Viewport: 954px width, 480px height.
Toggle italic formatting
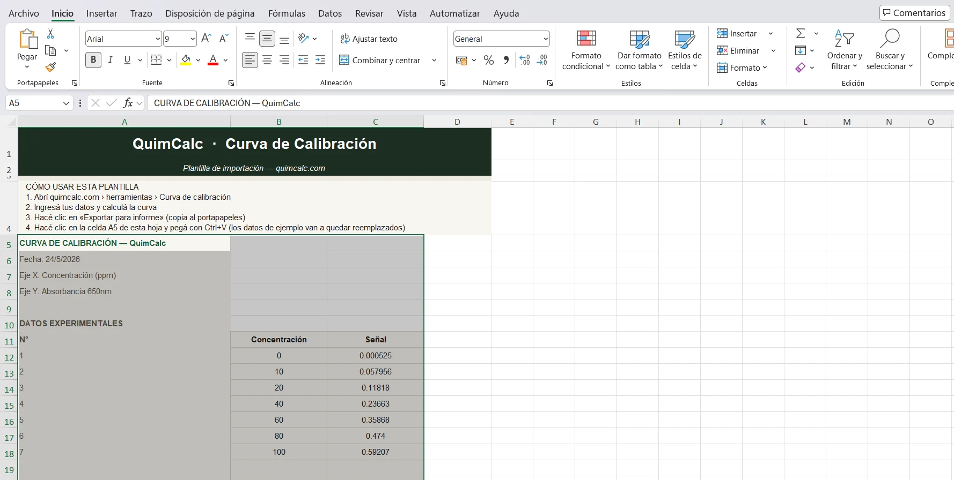(x=110, y=60)
